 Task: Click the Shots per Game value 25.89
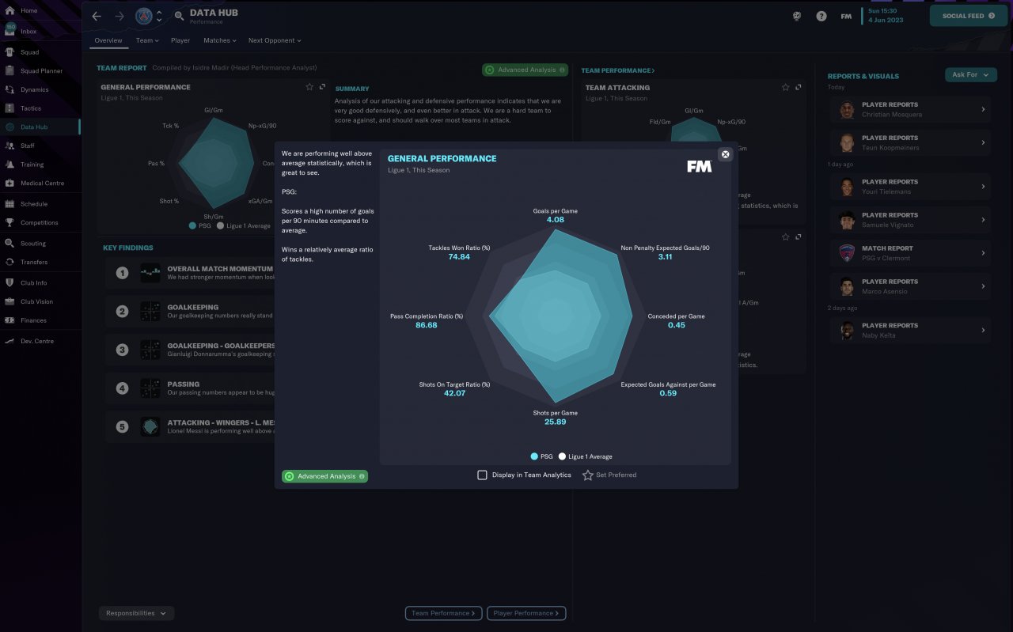click(556, 422)
